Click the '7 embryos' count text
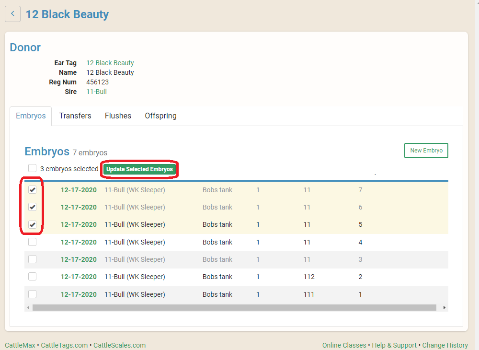 pos(90,152)
